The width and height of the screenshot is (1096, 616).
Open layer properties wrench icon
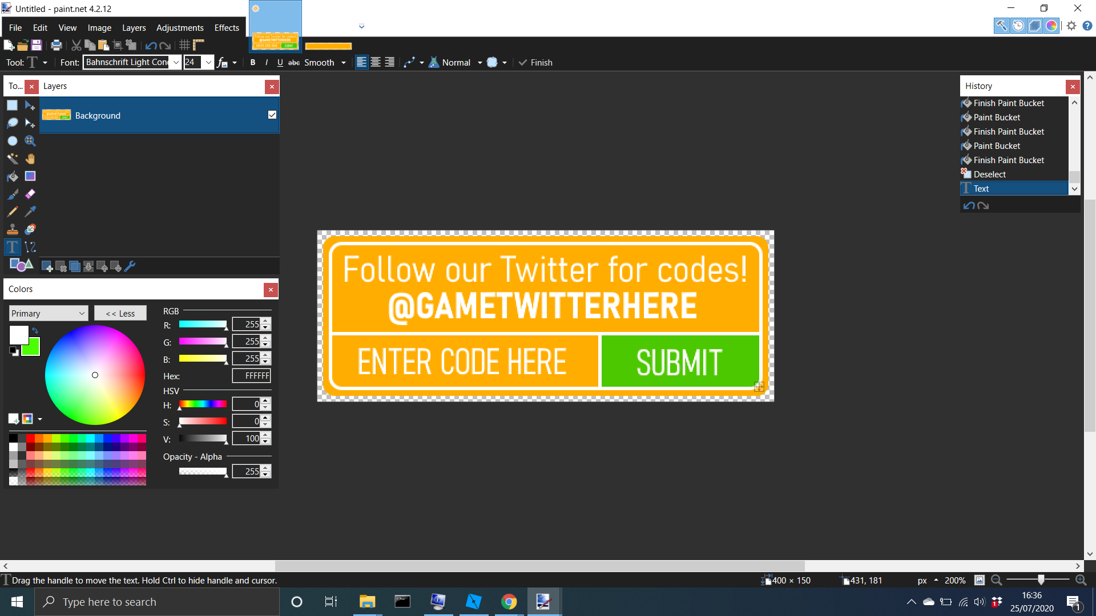pos(130,266)
